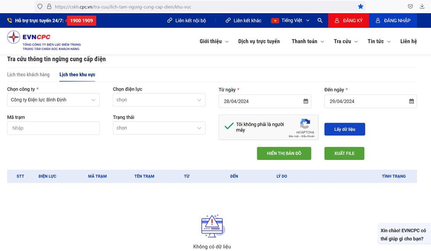Click the browser downloads arrow icon

(422, 7)
